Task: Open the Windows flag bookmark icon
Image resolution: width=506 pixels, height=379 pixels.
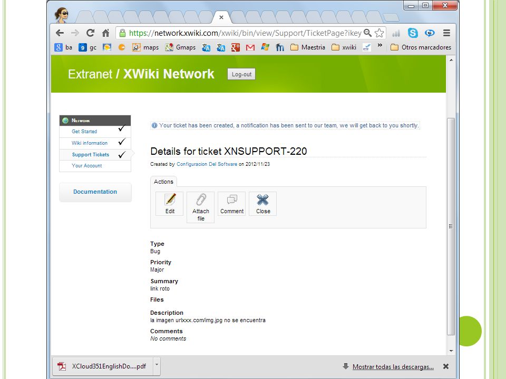Action: click(265, 47)
